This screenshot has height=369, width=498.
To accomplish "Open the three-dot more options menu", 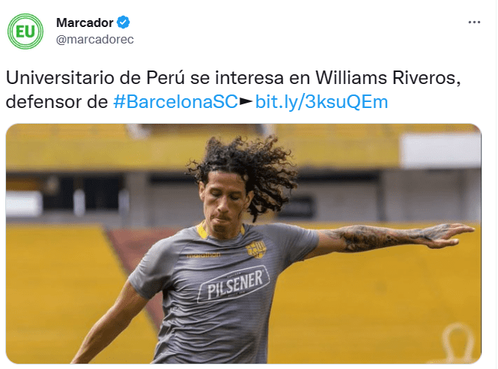I will coord(474,22).
